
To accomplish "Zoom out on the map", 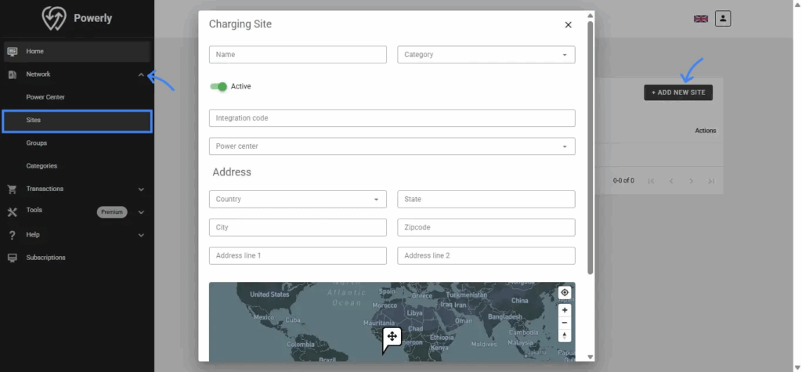I will tap(565, 323).
